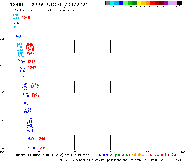The width and height of the screenshot is (185, 162).
Task: Click the 9.46 wave height value
Action: [x=22, y=68]
